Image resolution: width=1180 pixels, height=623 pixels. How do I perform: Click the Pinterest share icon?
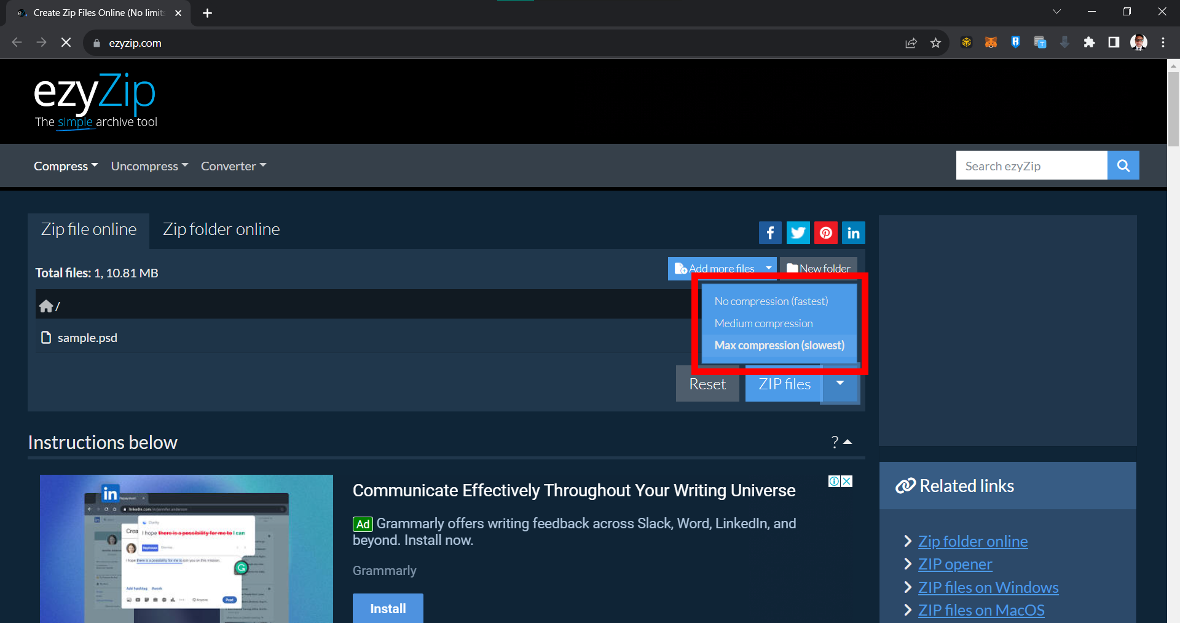coord(825,233)
